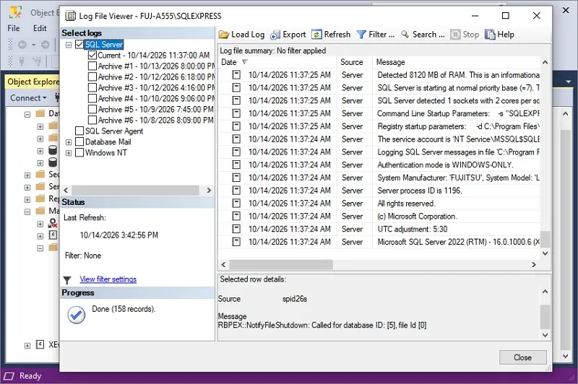Click the filter funnel icon beside View filter settings

(67, 280)
